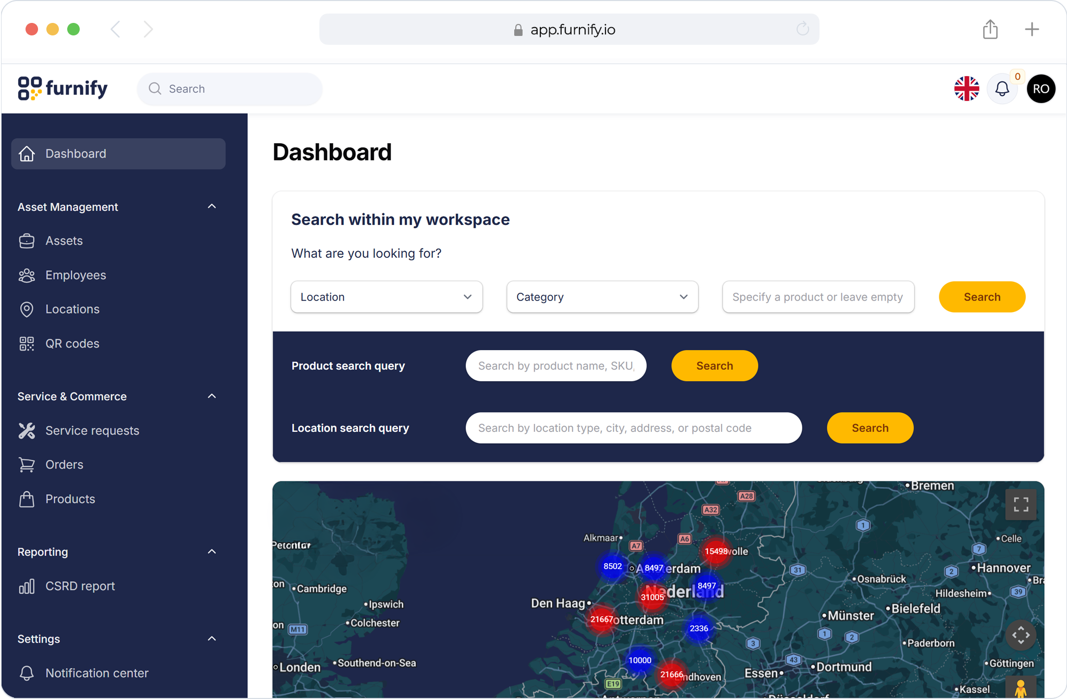Click the yellow Search button next to Category
The width and height of the screenshot is (1067, 699).
click(982, 297)
